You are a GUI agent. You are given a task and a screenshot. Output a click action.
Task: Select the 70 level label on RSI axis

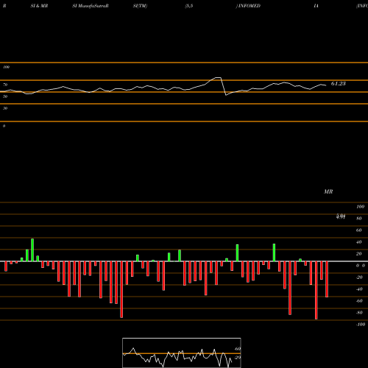[5, 85]
